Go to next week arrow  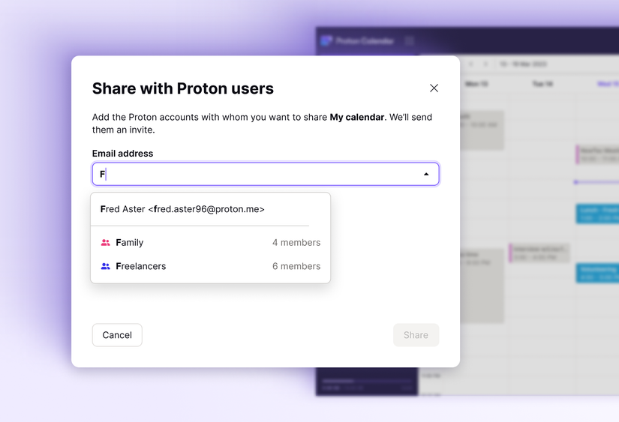[485, 64]
